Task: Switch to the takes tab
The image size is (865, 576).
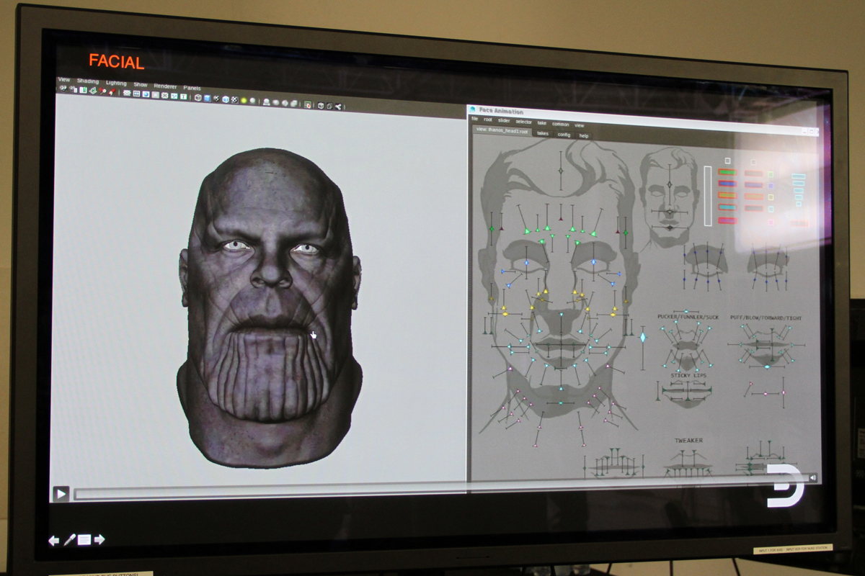Action: pyautogui.click(x=542, y=133)
